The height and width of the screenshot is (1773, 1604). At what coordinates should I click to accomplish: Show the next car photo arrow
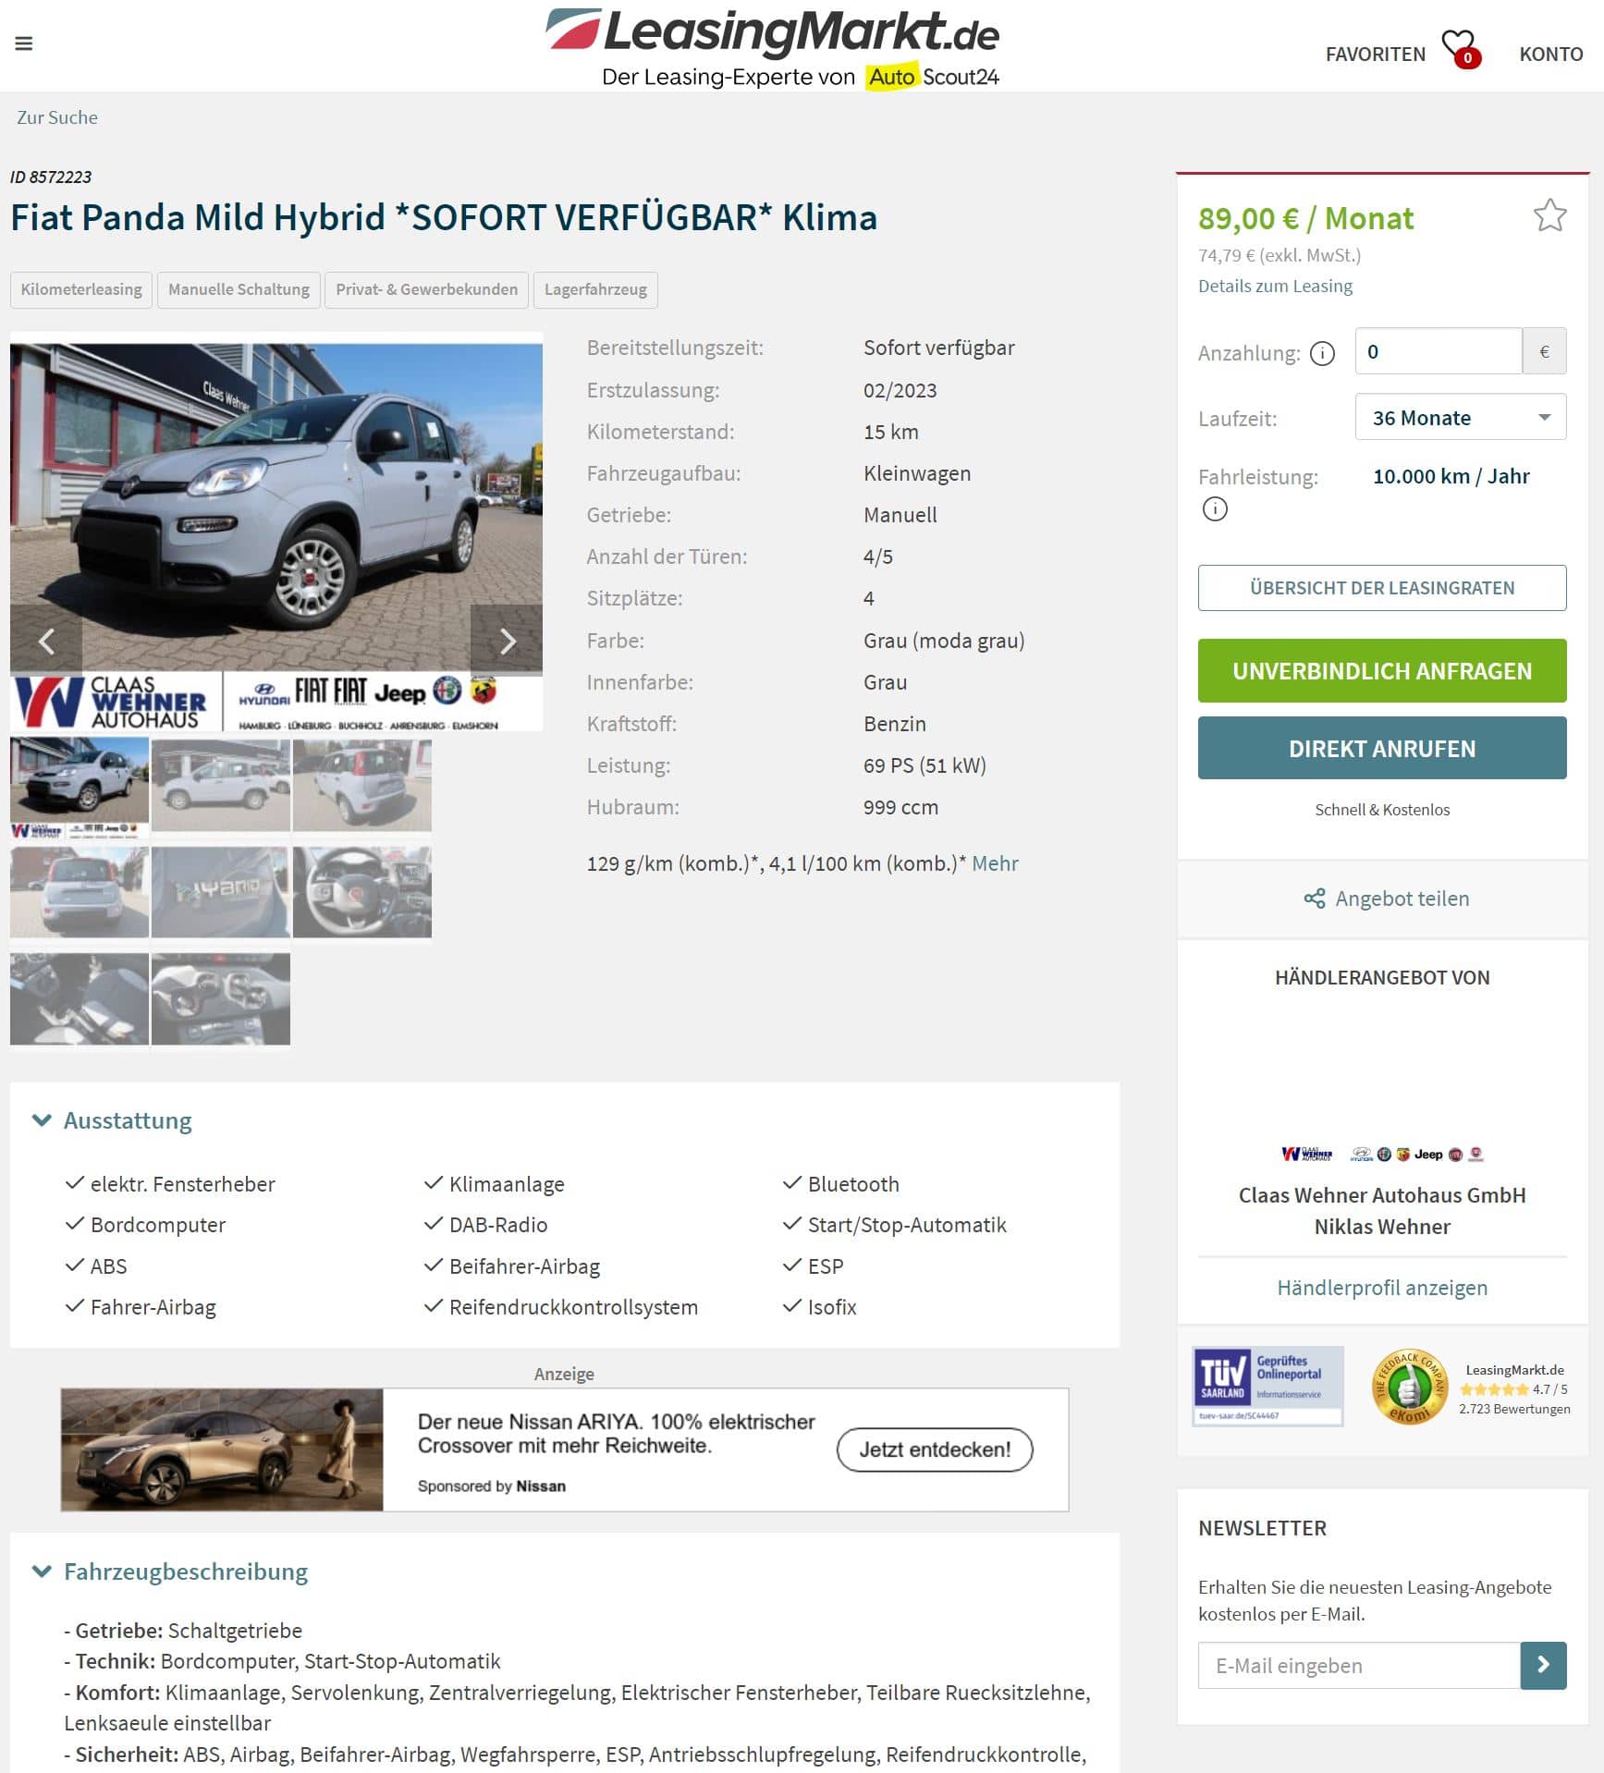click(507, 640)
